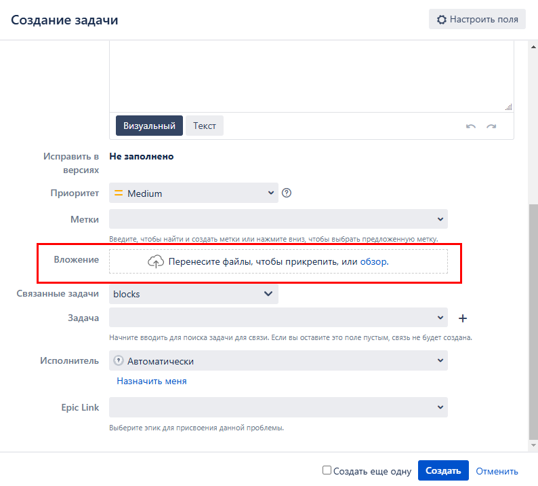Click the plus icon next to Задача field
Viewport: 538px width, 486px height.
(x=463, y=318)
